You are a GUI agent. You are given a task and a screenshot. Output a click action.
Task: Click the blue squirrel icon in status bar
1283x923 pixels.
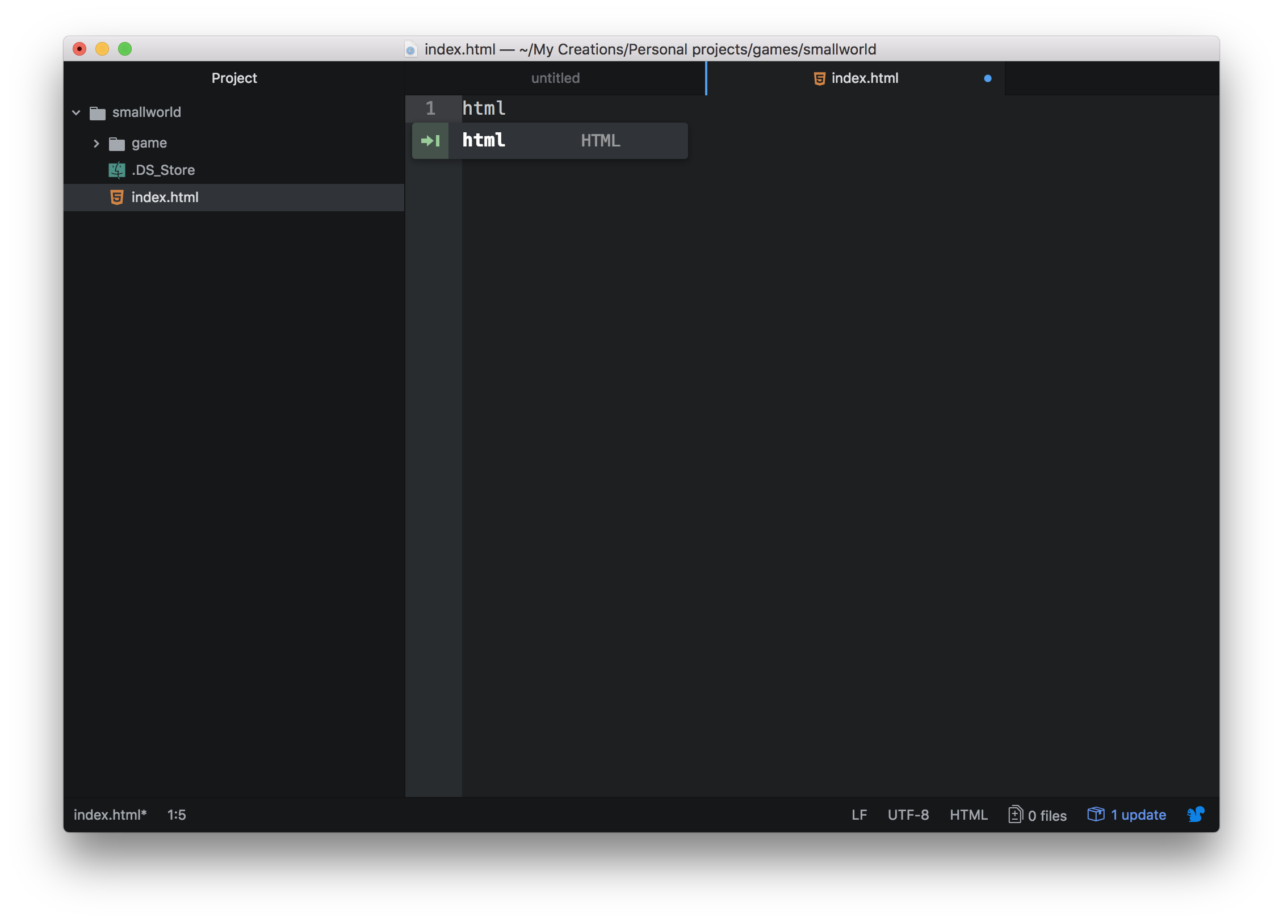pyautogui.click(x=1196, y=815)
